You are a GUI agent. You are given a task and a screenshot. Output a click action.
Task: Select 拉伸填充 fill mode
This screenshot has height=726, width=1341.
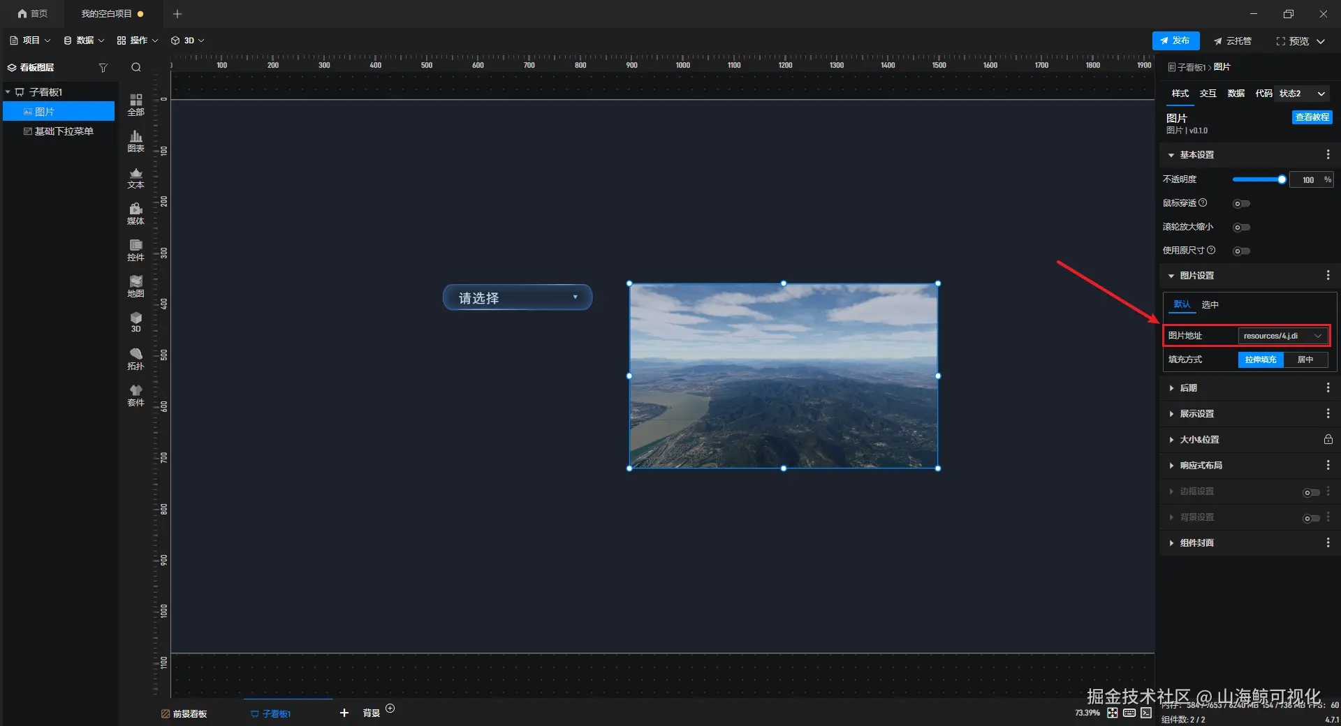(x=1261, y=360)
